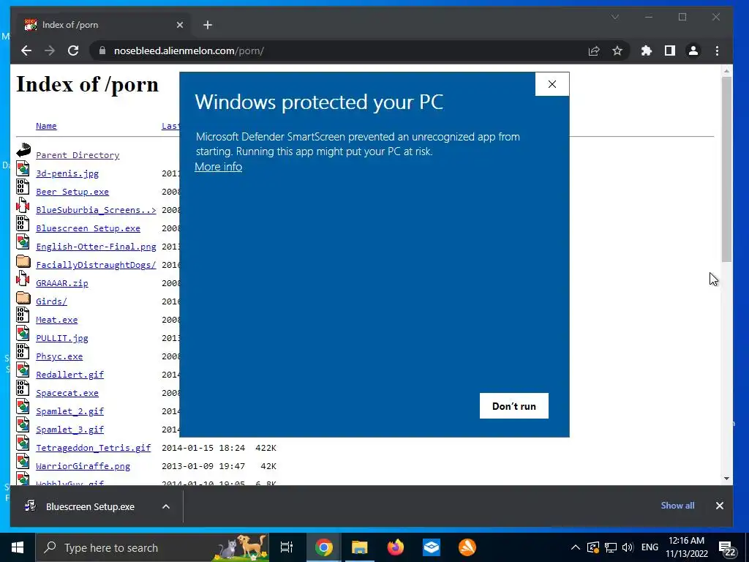Click the Spacecat.exe link
The image size is (749, 562).
pyautogui.click(x=67, y=393)
